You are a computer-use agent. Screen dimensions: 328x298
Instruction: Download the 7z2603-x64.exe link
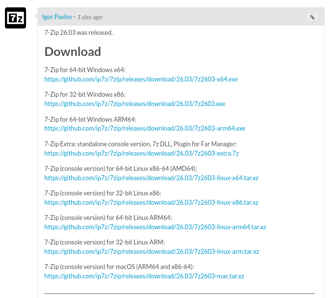(x=141, y=80)
